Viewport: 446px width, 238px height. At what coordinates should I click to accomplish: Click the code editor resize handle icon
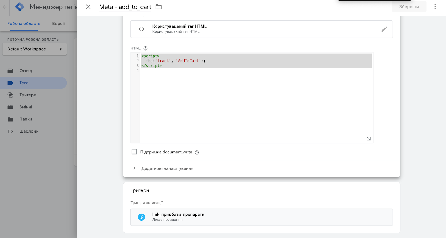coord(369,139)
